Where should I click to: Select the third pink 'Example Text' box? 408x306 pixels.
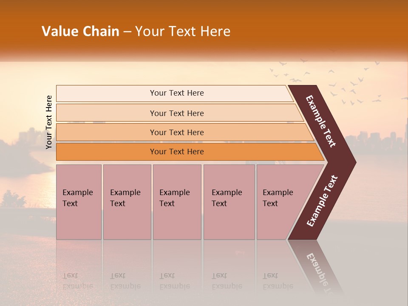point(177,202)
